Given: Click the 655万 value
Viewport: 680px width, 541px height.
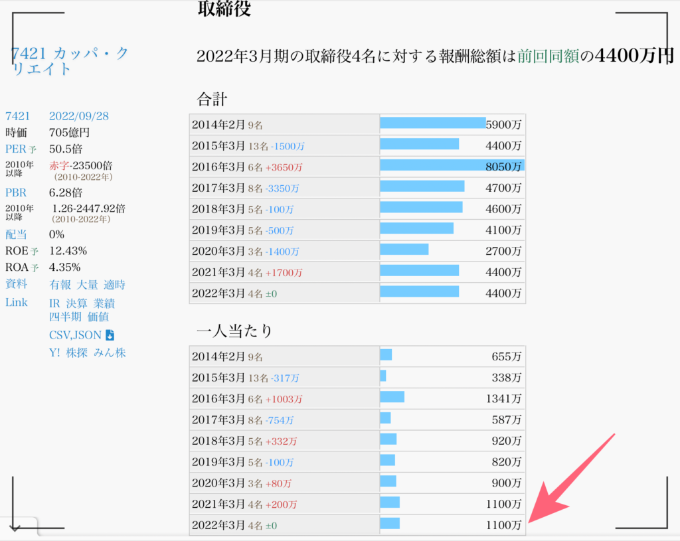Looking at the screenshot, I should point(507,356).
